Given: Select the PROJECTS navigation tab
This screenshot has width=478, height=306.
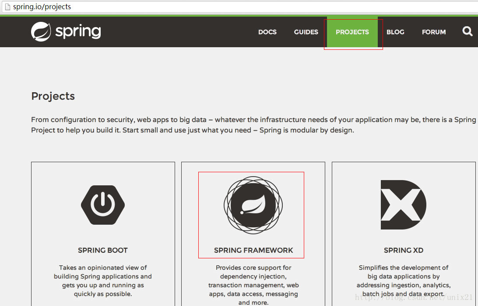Looking at the screenshot, I should pyautogui.click(x=352, y=32).
